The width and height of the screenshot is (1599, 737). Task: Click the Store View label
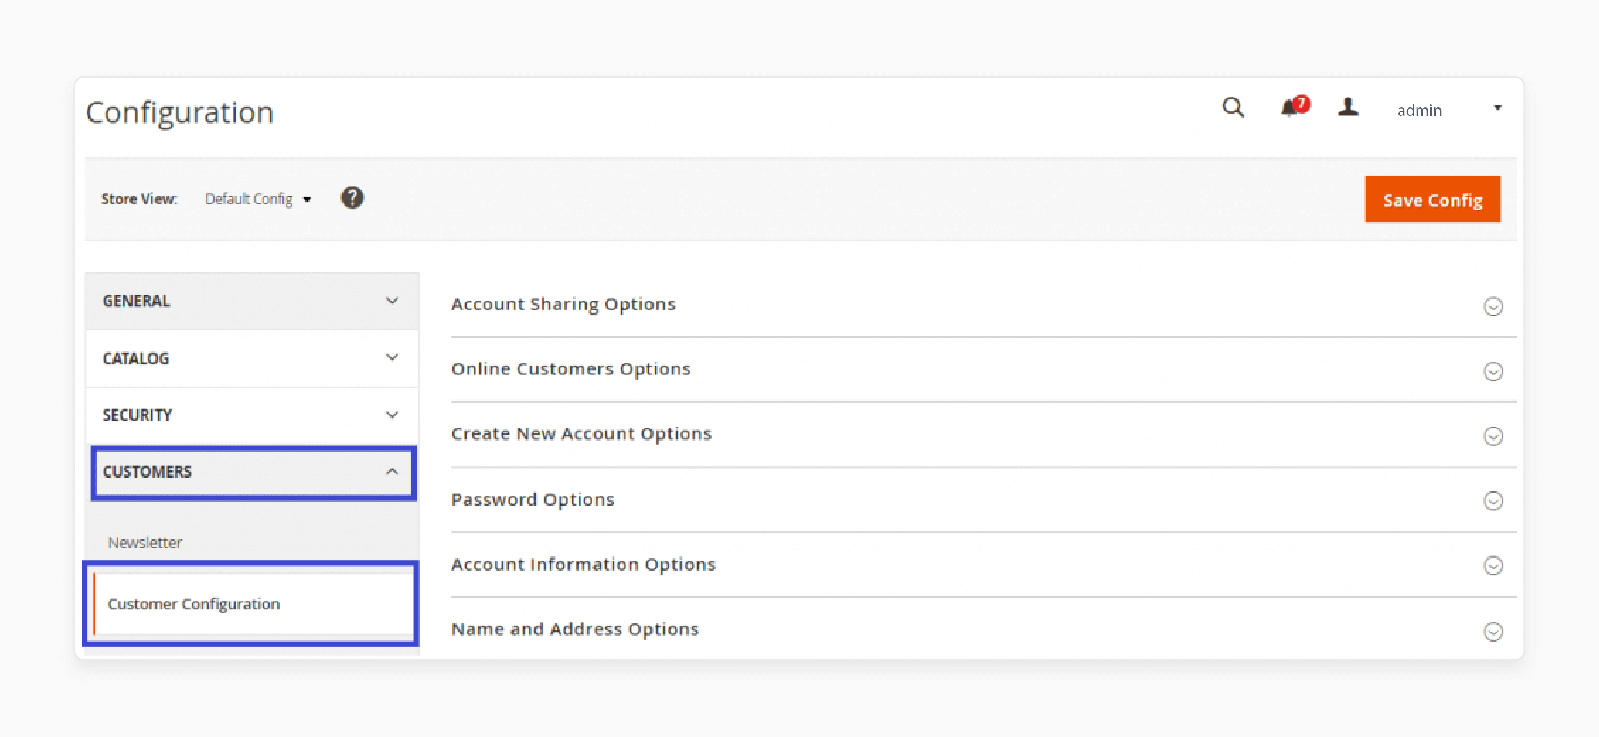(x=139, y=199)
